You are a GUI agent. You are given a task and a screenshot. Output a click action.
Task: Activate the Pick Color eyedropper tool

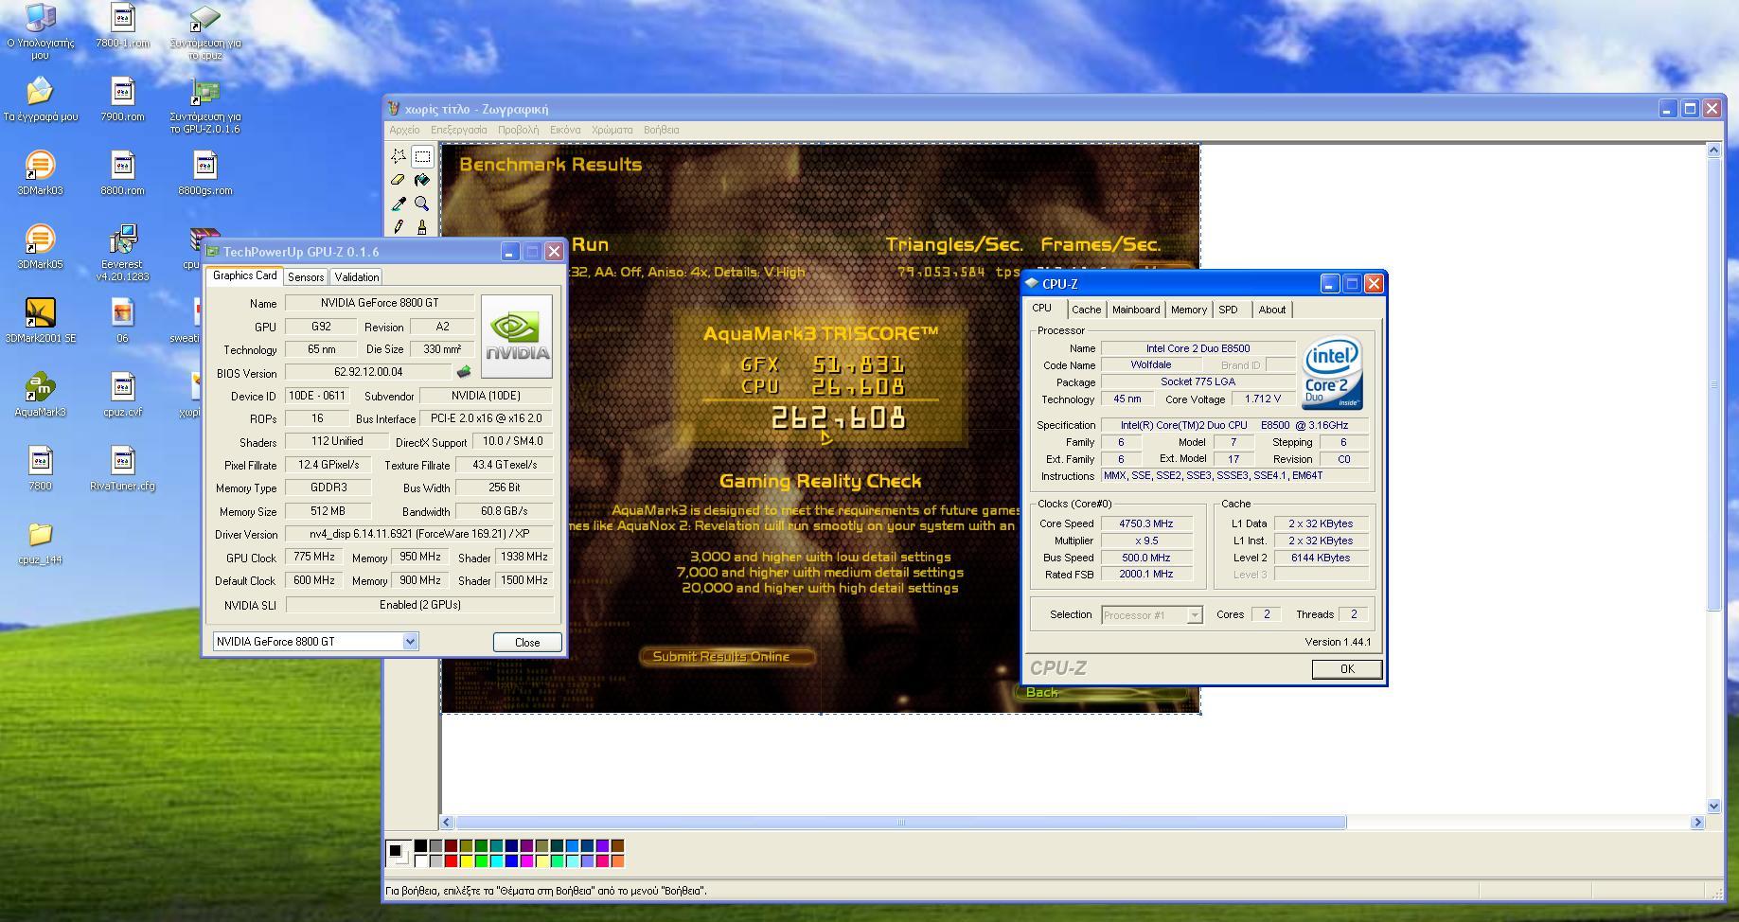click(399, 204)
